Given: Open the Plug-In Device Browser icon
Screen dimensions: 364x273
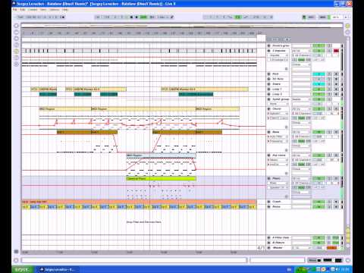Looking at the screenshot, I should pyautogui.click(x=16, y=39).
